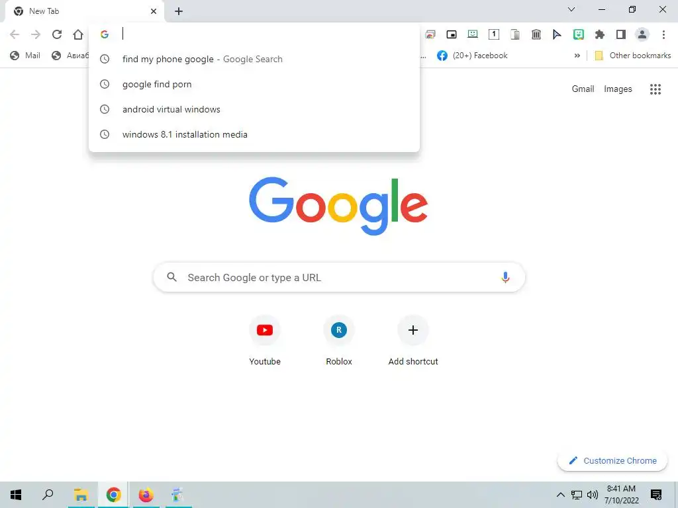678x508 pixels.
Task: Click the browser back arrow
Action: (15, 34)
